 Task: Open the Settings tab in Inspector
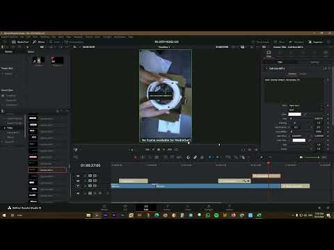click(x=315, y=62)
